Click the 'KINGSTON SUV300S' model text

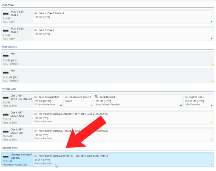pyautogui.click(x=21, y=99)
